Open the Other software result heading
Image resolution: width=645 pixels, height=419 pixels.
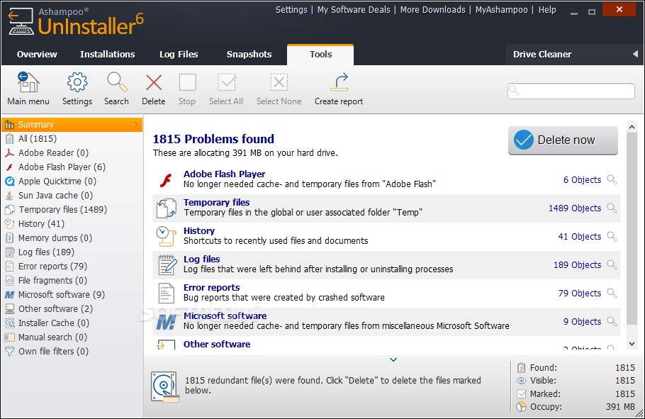coord(217,344)
